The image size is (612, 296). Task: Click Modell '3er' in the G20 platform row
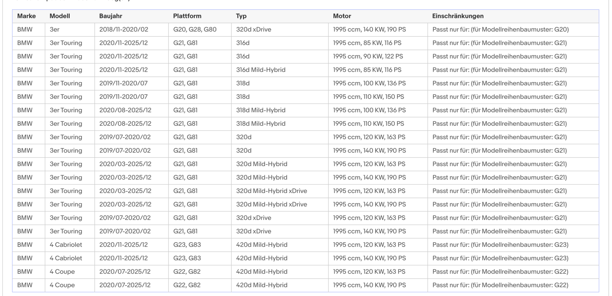pos(54,30)
